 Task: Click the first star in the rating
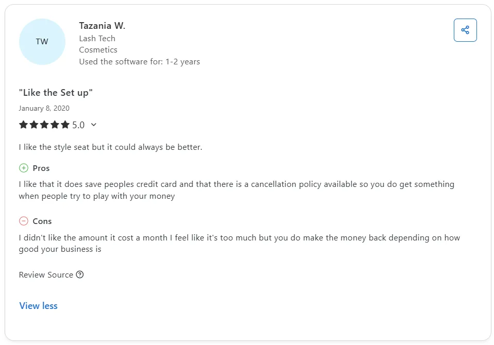click(23, 125)
